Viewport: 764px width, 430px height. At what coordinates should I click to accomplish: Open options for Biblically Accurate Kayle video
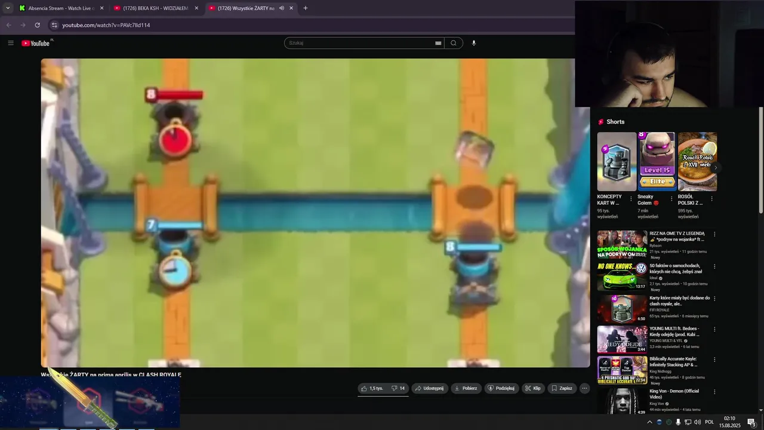[x=714, y=360]
